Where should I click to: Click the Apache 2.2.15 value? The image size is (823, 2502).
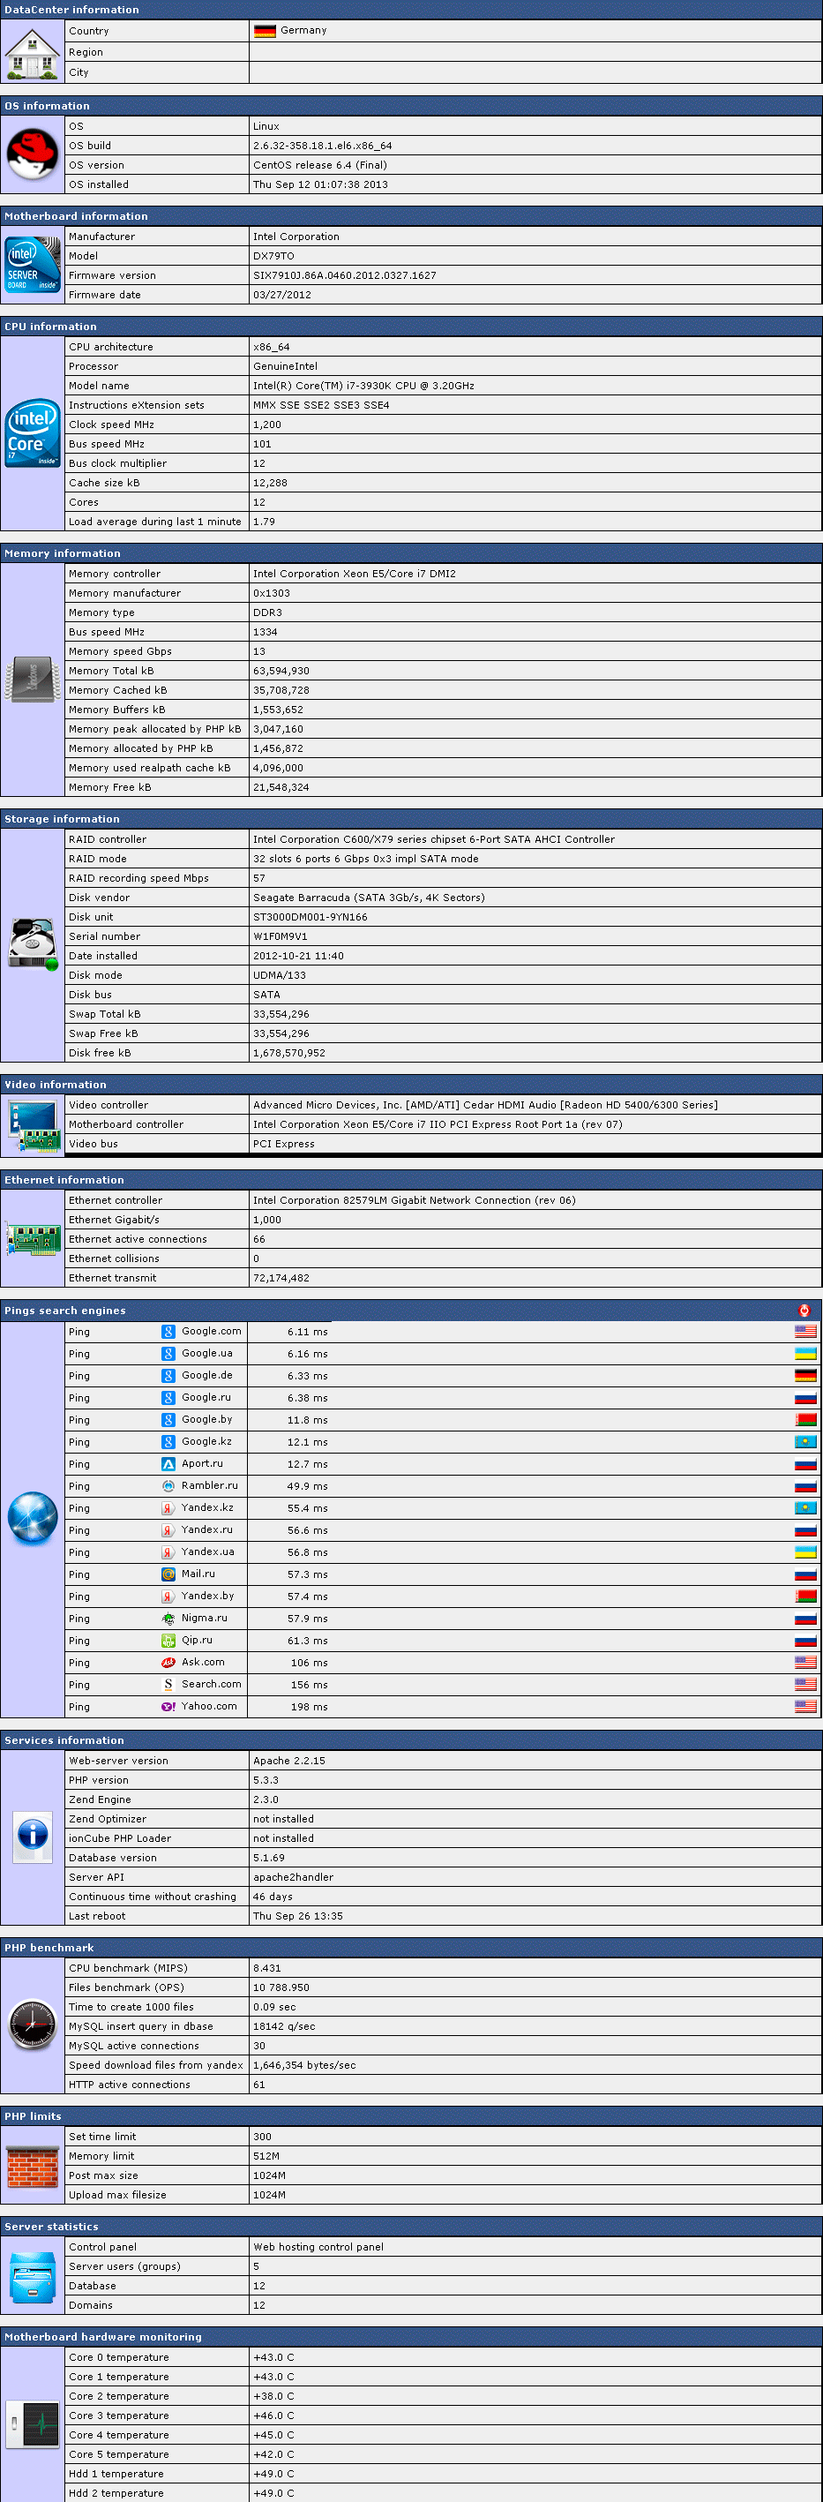[289, 1761]
